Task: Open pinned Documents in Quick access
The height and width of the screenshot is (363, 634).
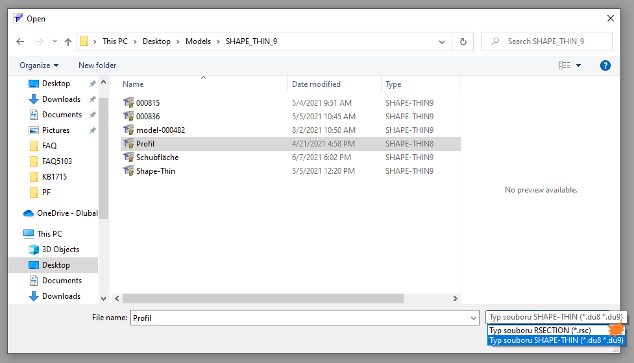Action: pyautogui.click(x=62, y=115)
